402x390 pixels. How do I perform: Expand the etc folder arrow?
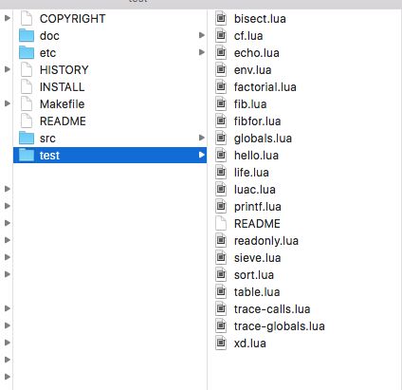pyautogui.click(x=202, y=52)
